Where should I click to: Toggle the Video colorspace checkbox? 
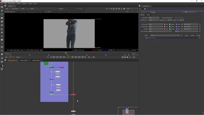161,18
